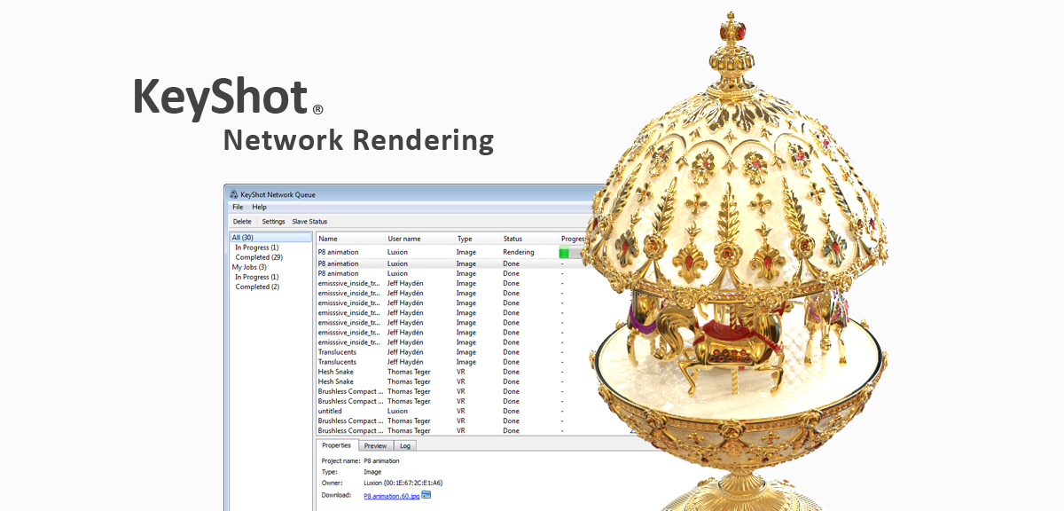Open the Help menu

[x=259, y=207]
